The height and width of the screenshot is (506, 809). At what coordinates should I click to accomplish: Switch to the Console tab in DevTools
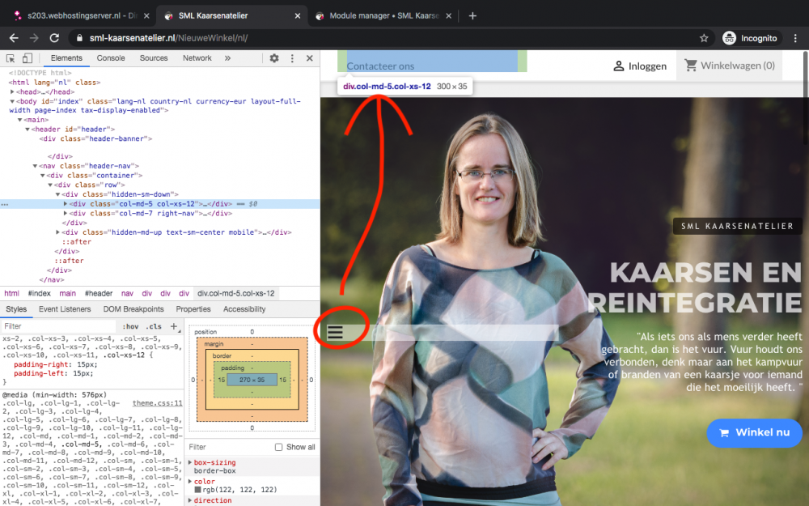pyautogui.click(x=111, y=57)
